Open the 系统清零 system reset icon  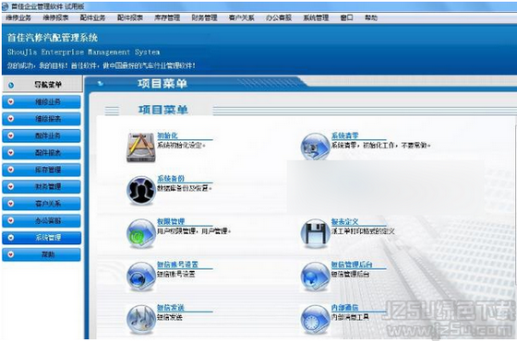pyautogui.click(x=315, y=147)
